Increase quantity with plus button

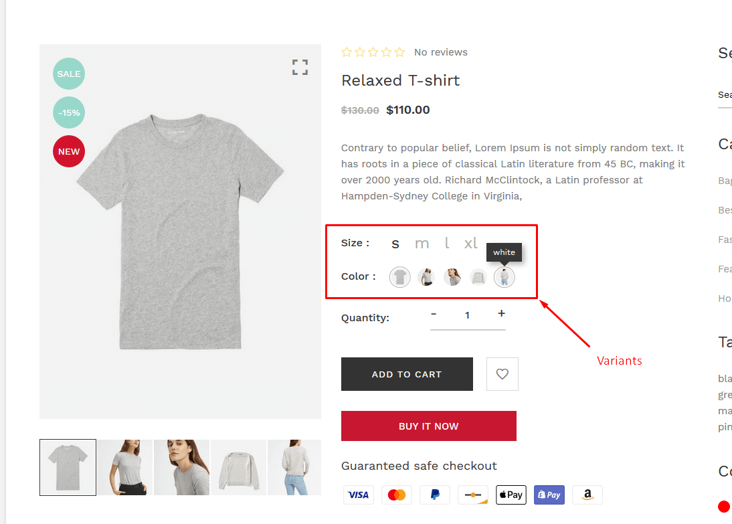tap(501, 313)
